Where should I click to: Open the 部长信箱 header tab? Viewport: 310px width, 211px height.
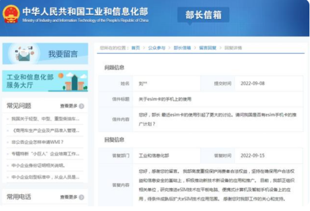tap(203, 15)
